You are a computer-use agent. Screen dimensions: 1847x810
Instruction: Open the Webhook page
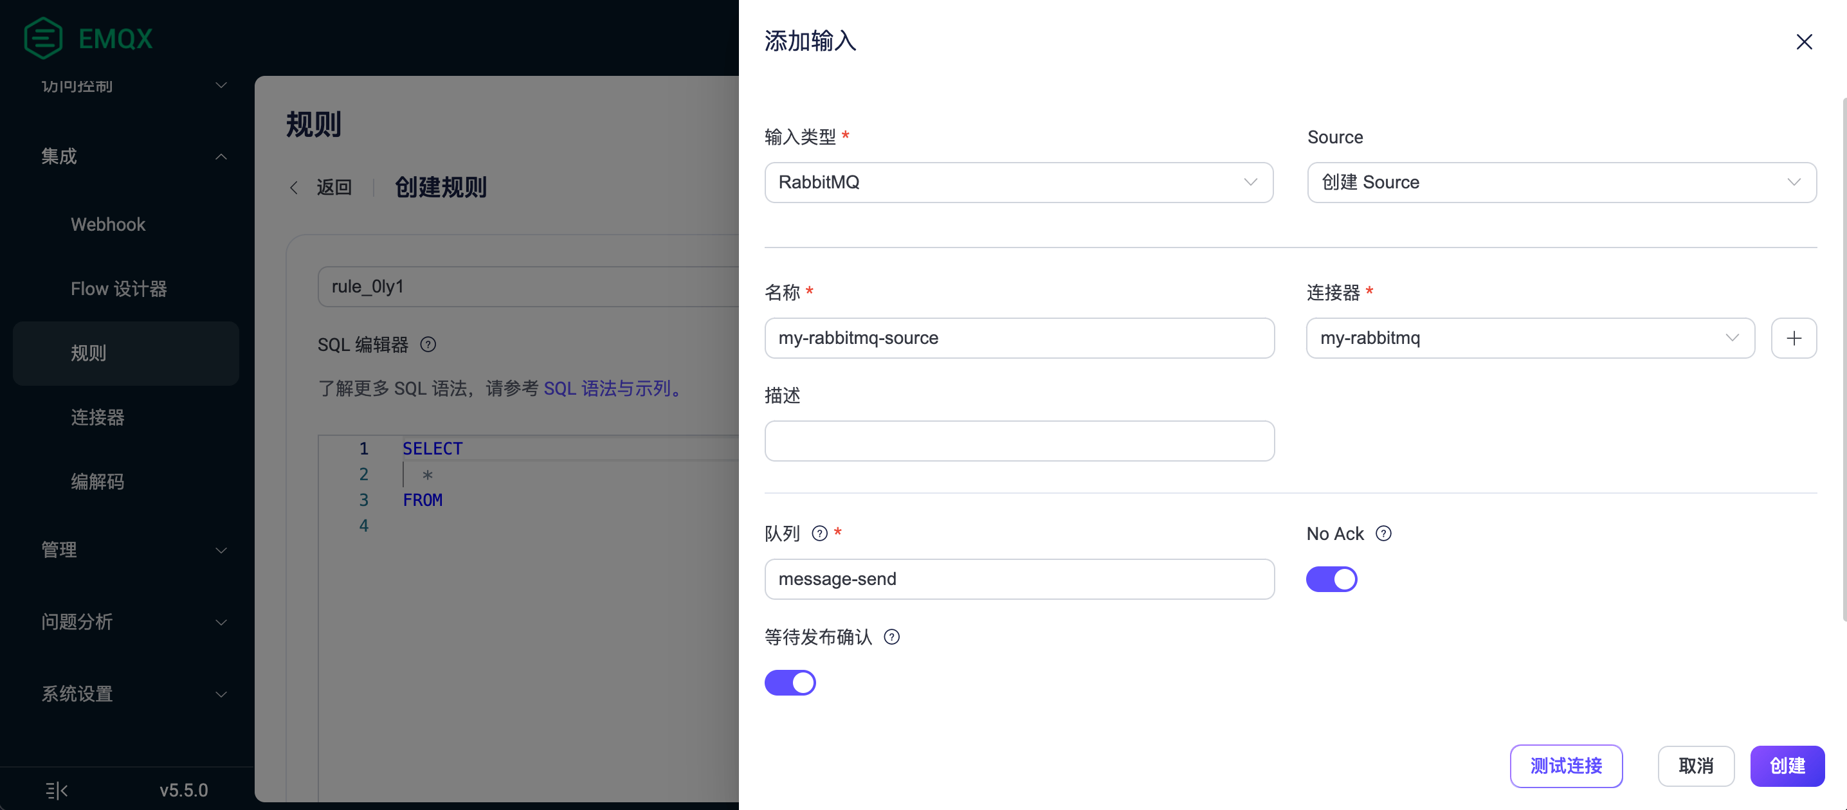107,224
